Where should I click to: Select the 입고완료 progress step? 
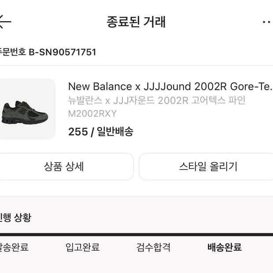click(83, 247)
